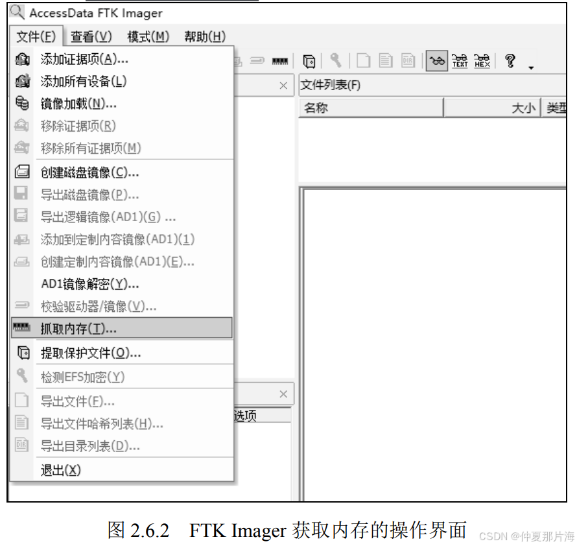
Task: Toggle automatic preview mode glasses icon
Action: point(437,61)
